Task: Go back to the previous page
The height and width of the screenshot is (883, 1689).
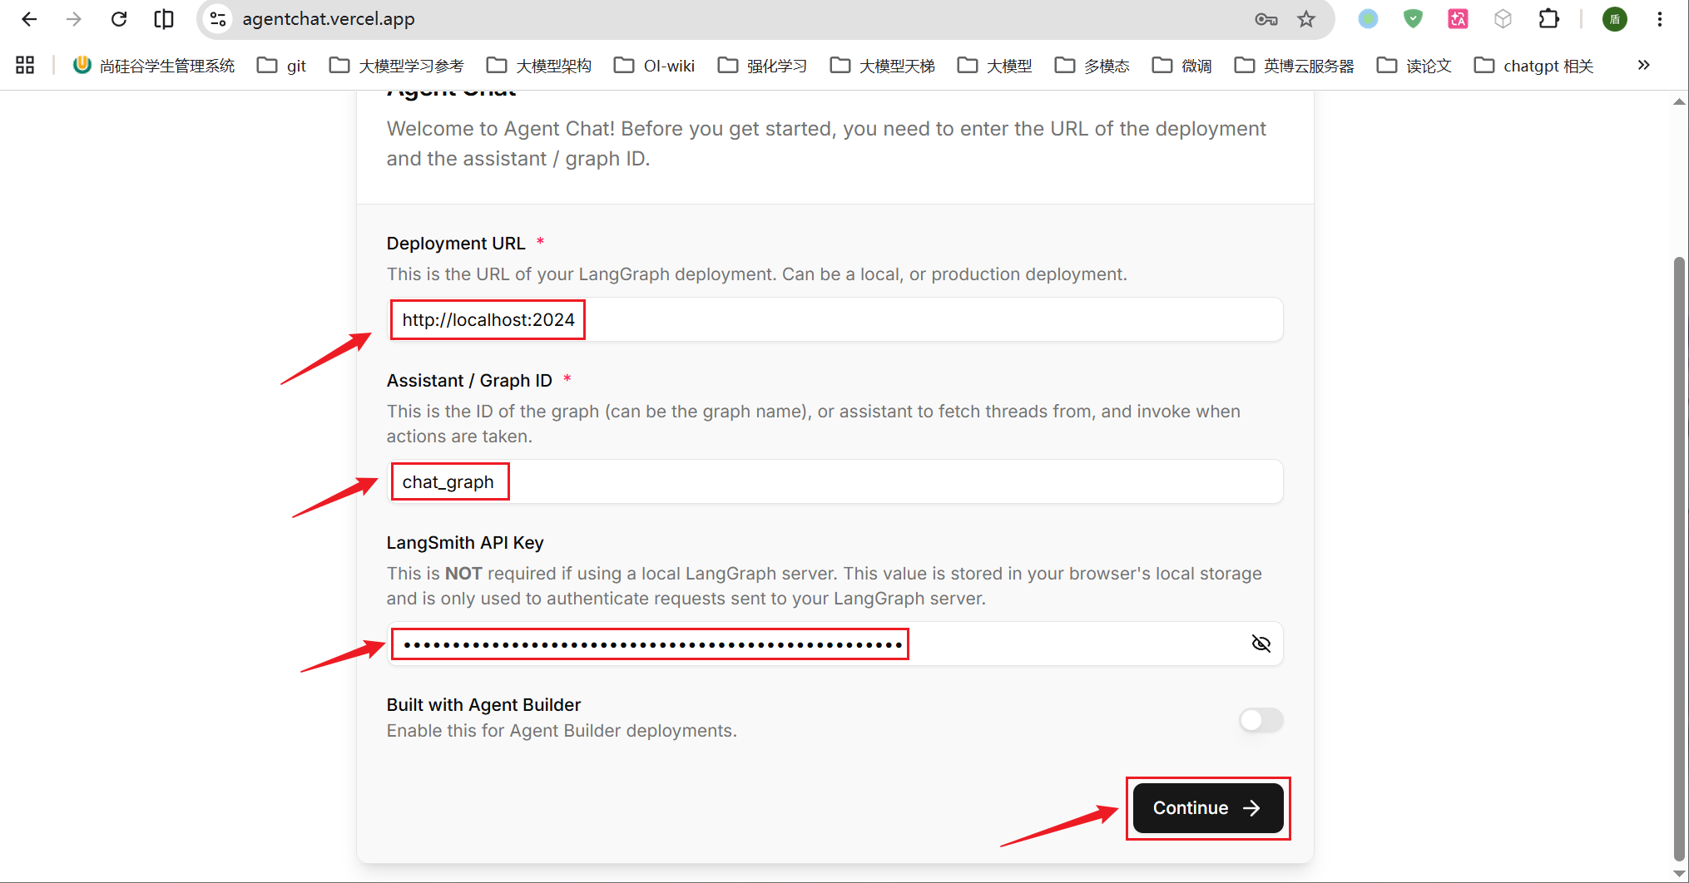Action: coord(29,19)
